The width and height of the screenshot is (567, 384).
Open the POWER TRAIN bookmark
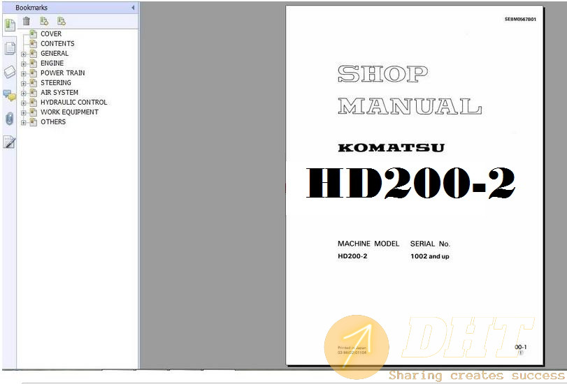point(62,73)
